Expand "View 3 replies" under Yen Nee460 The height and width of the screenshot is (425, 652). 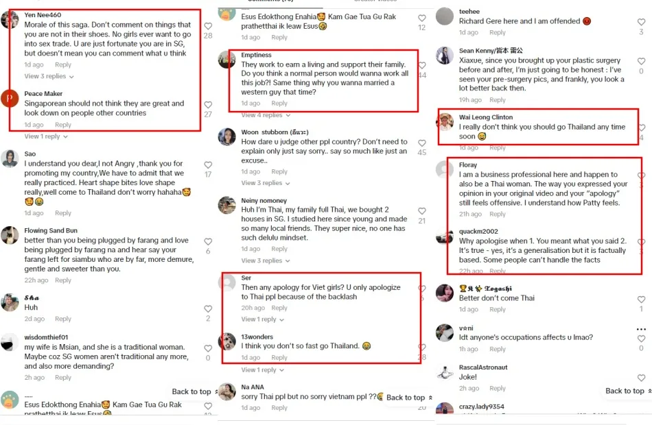pos(48,76)
